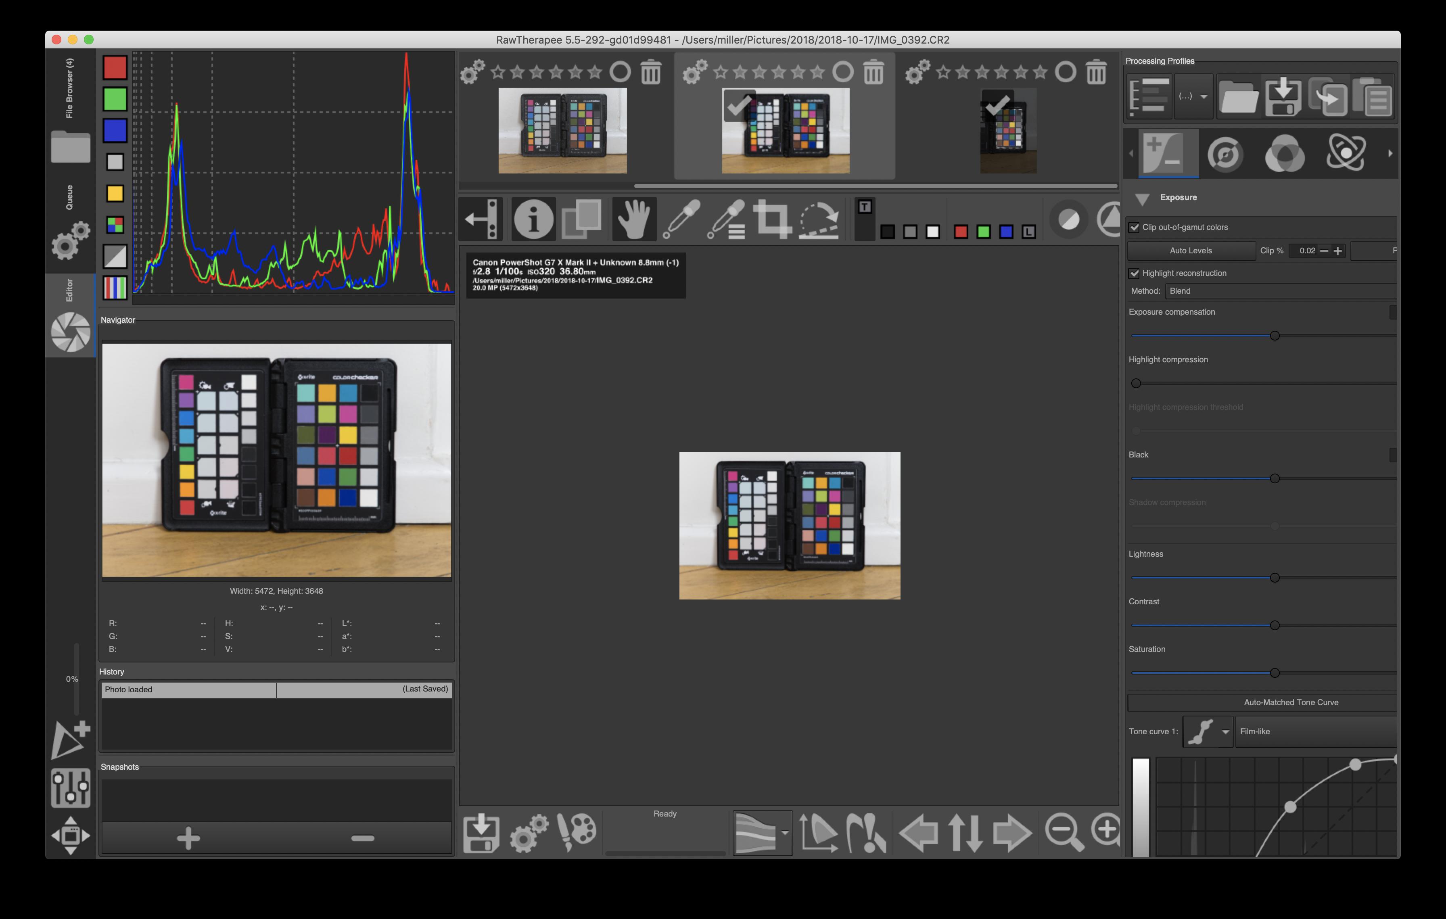Delete first filmstrip thumbnail with trash icon

[651, 73]
